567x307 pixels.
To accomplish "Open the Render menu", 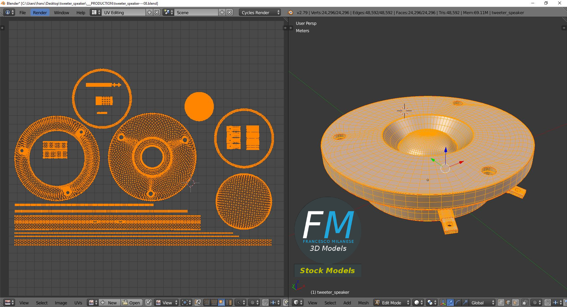I will pos(40,12).
